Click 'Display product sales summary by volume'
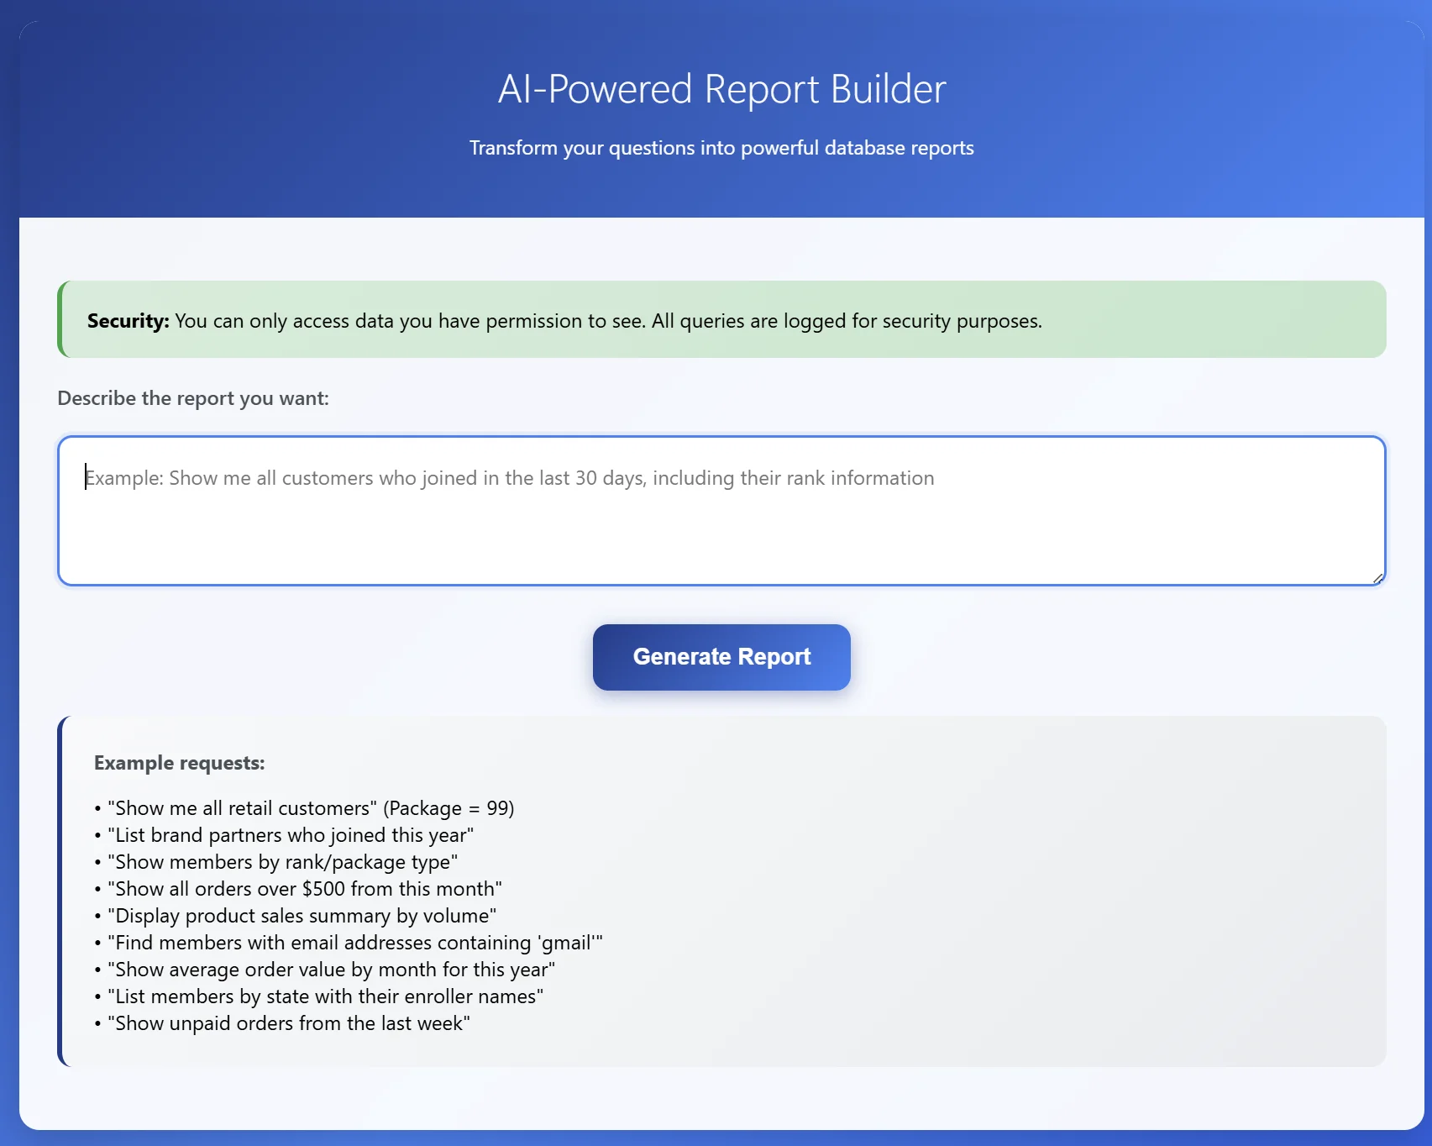The width and height of the screenshot is (1432, 1146). pyautogui.click(x=302, y=915)
